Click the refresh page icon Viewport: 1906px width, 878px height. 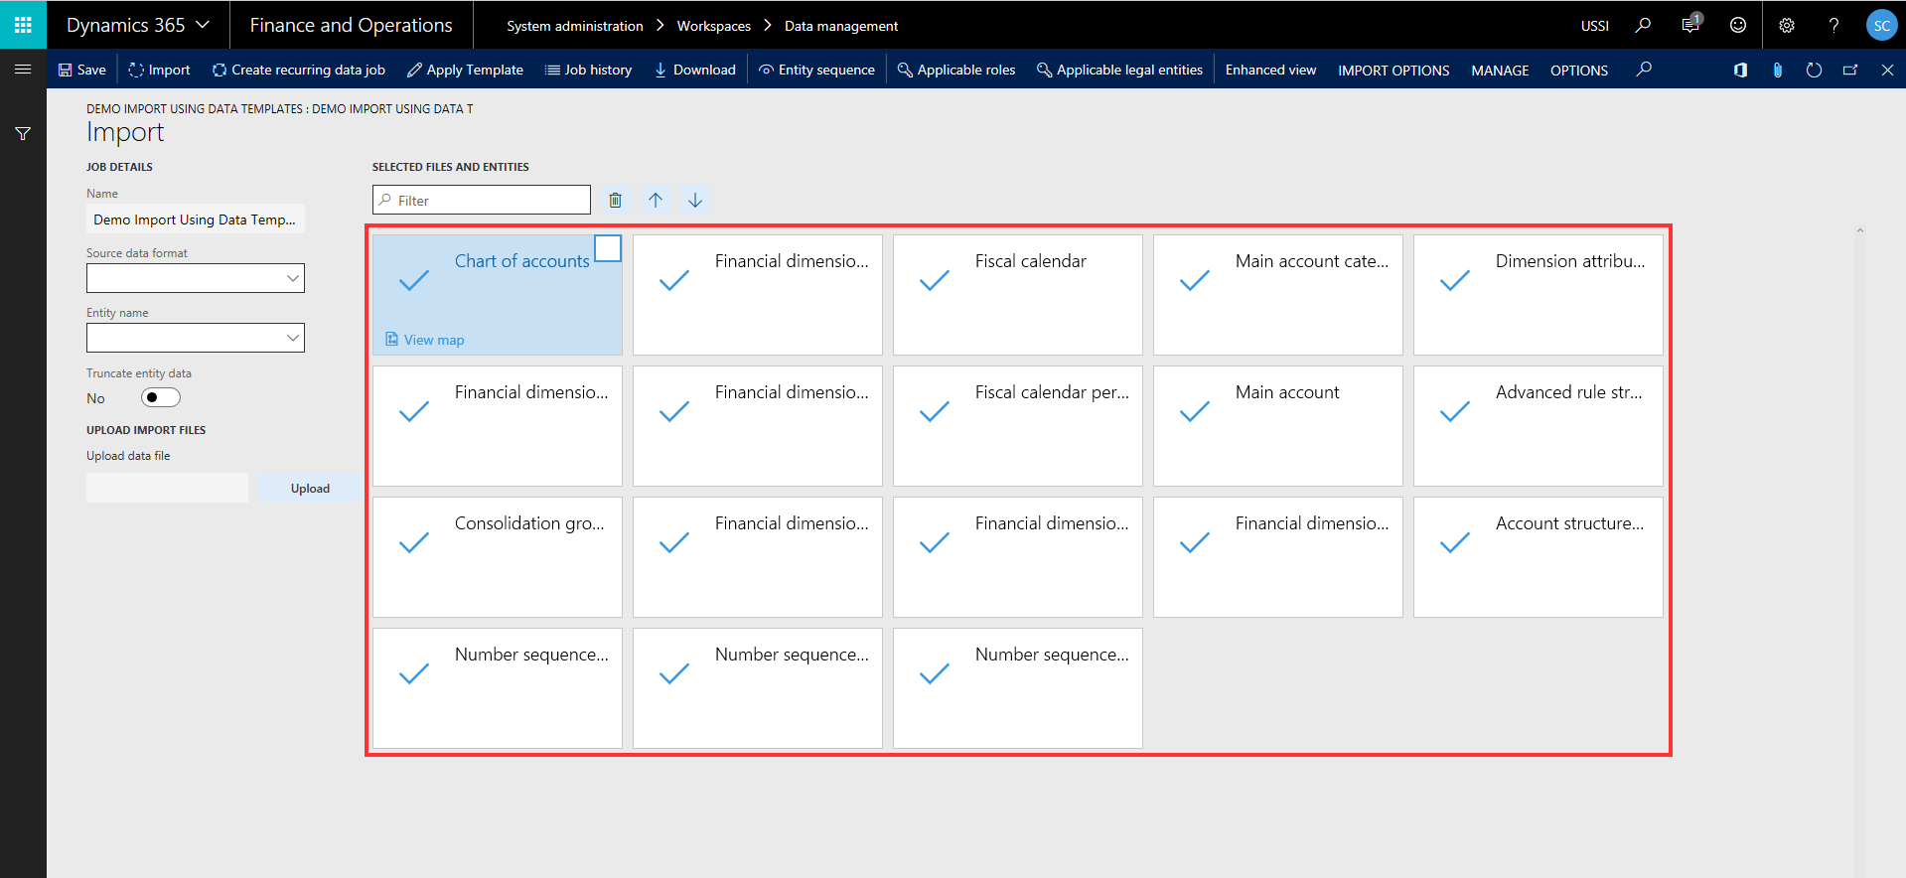pos(1814,70)
